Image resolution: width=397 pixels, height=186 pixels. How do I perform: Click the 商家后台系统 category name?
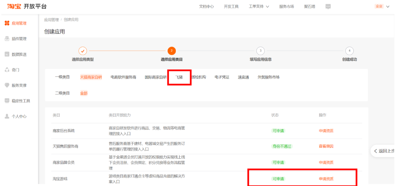tap(63, 131)
